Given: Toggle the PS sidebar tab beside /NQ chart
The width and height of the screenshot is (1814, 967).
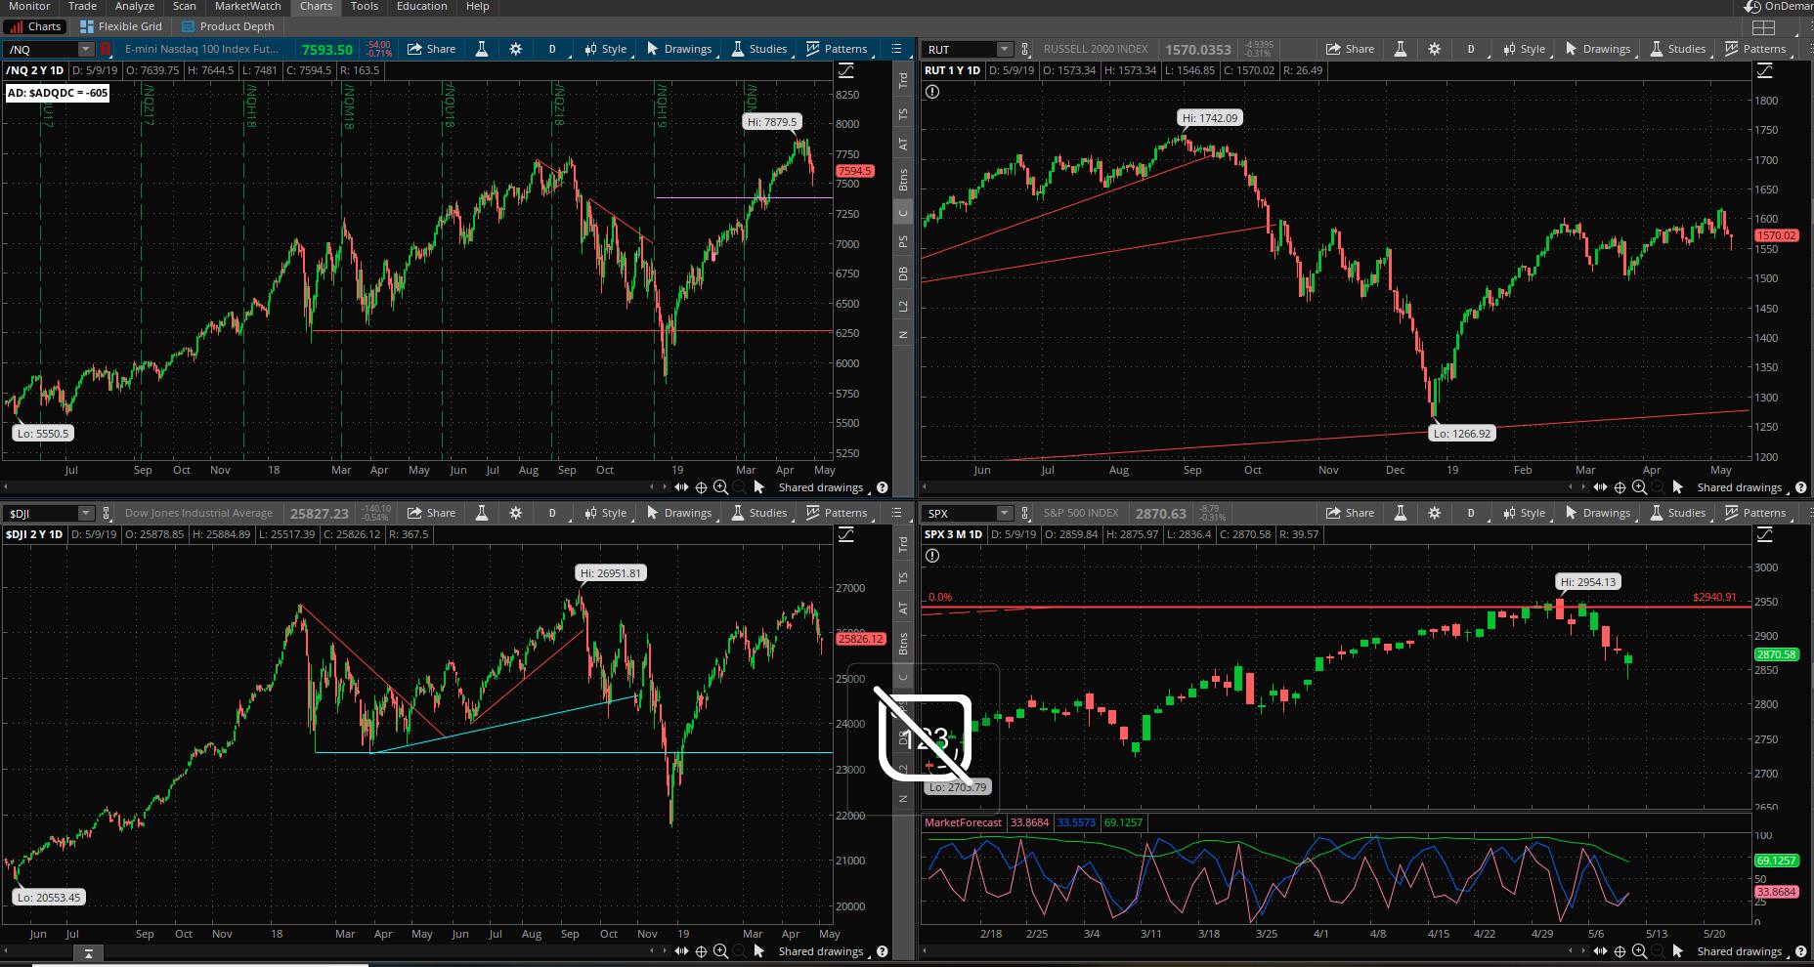Looking at the screenshot, I should pyautogui.click(x=903, y=241).
